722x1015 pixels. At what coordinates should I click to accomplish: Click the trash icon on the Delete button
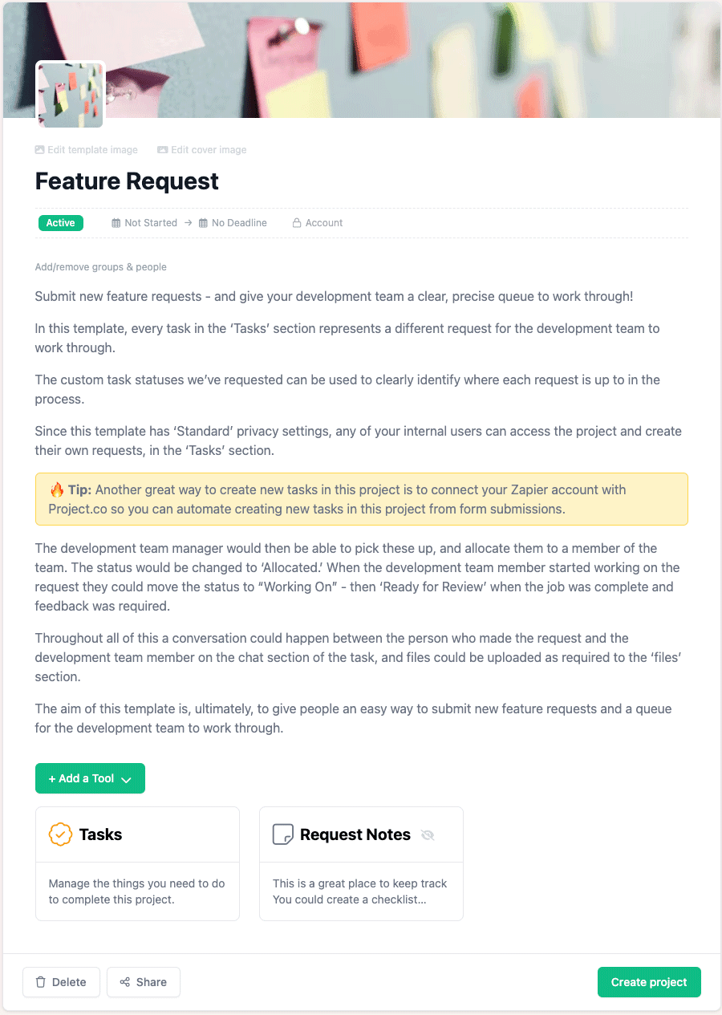pos(40,982)
